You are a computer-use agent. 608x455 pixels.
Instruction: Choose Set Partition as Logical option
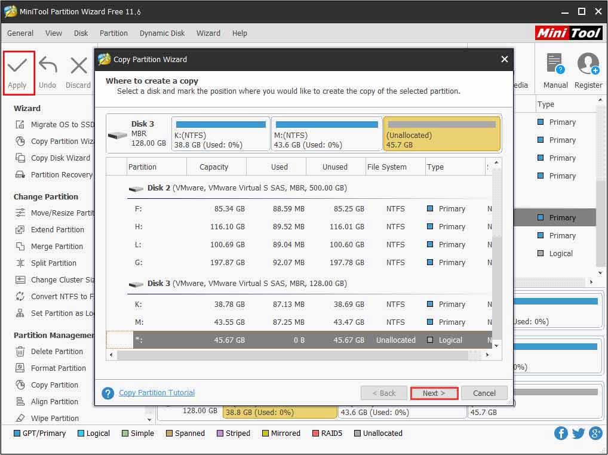tap(55, 313)
